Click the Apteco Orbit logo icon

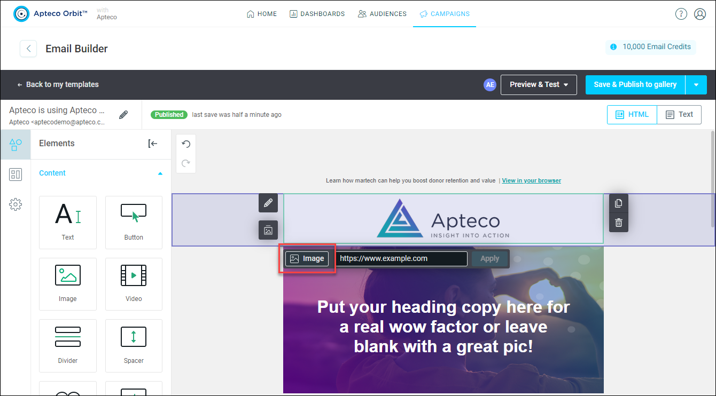click(x=21, y=14)
